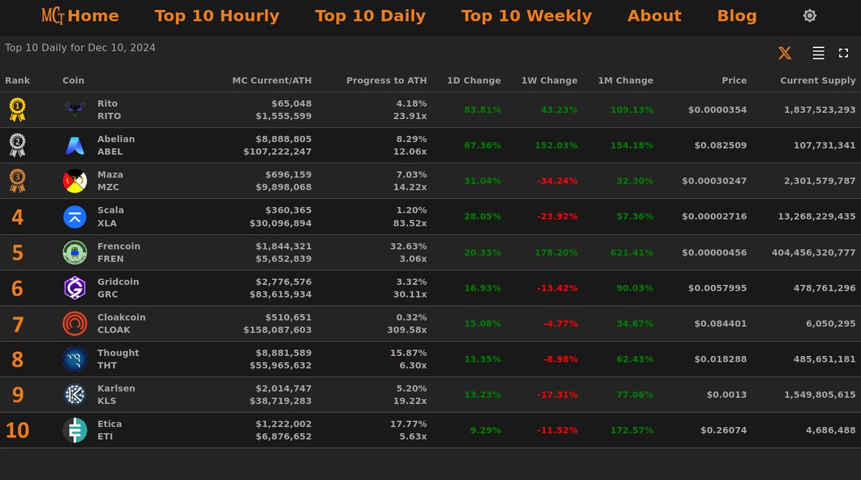Click the Maza coin logo
This screenshot has width=861, height=480.
click(75, 181)
